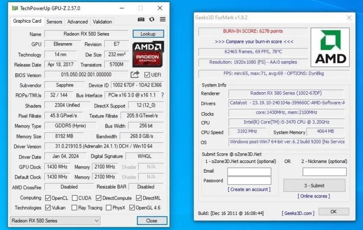Click the Bus Interface question mark

(x=162, y=95)
